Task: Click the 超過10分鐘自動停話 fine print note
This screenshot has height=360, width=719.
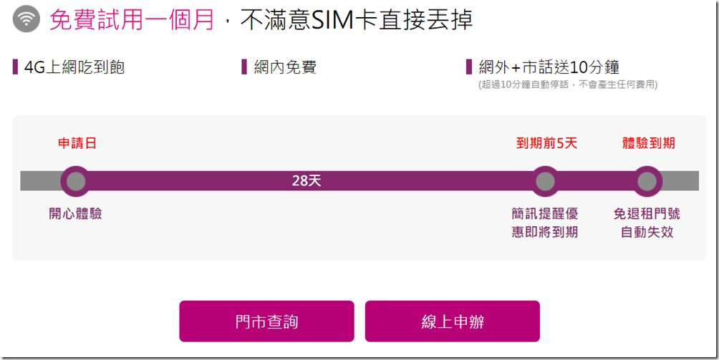Action: coord(567,84)
